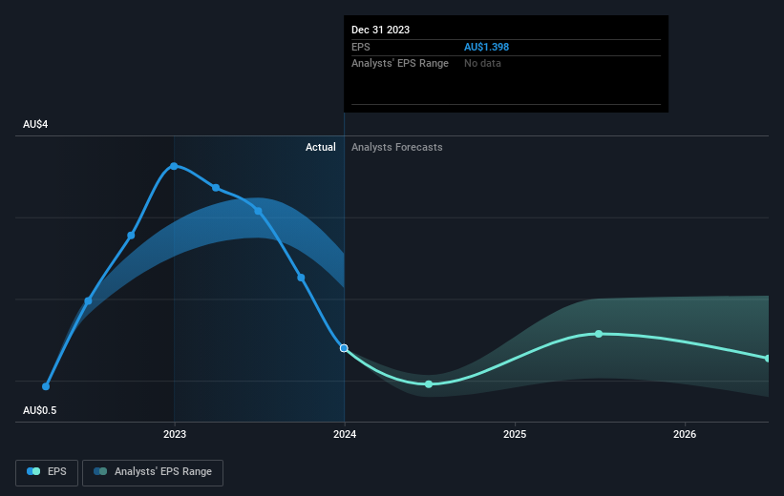Click the 2024 x-axis label
The image size is (784, 496).
coord(345,434)
